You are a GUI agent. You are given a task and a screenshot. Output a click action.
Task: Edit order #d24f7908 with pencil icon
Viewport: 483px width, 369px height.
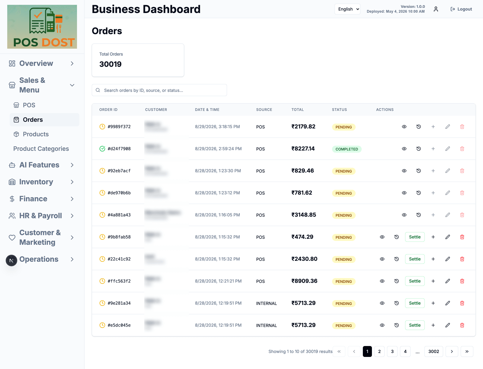tap(448, 149)
